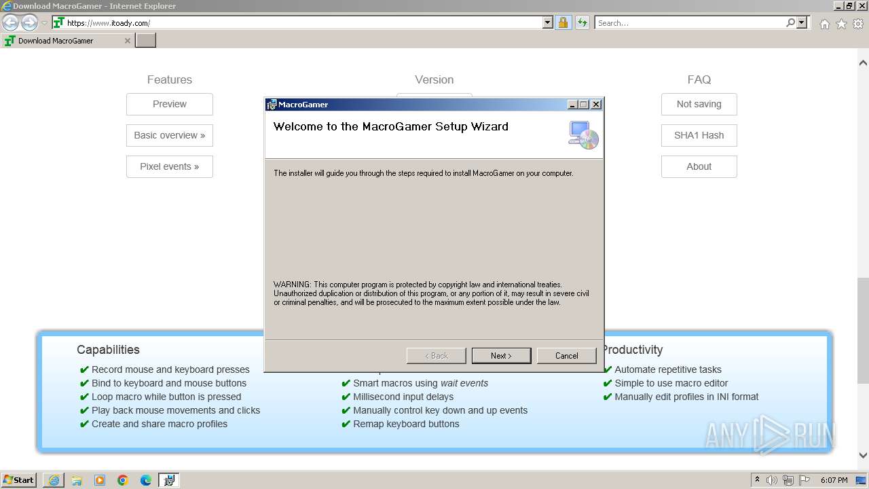The width and height of the screenshot is (869, 489).
Task: Close the Download MacroGamer tab
Action: (127, 41)
